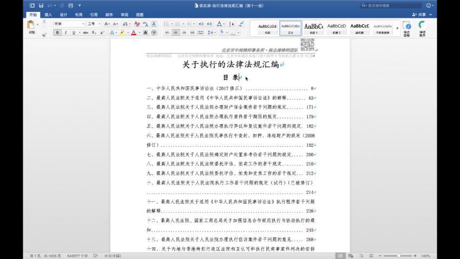Open the 审阅 (Review) tab
Viewport: 460px width, 259px height.
(124, 15)
